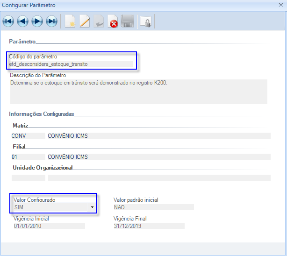The image size is (287, 256).
Task: Close the Configurar Parâmetro window
Action: 281,5
